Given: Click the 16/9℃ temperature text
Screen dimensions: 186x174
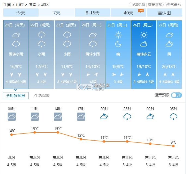Looking at the screenshot, I should click(x=16, y=67).
